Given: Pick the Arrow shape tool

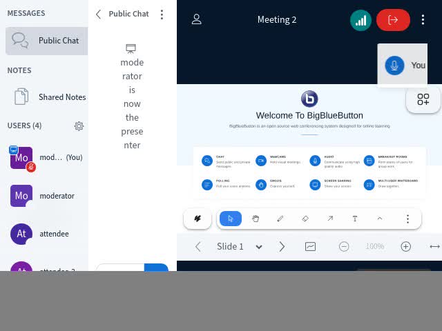Looking at the screenshot, I should (330, 219).
